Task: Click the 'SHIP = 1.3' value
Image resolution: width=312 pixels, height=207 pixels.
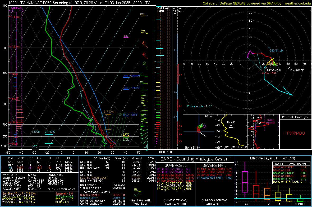Action: [62, 202]
